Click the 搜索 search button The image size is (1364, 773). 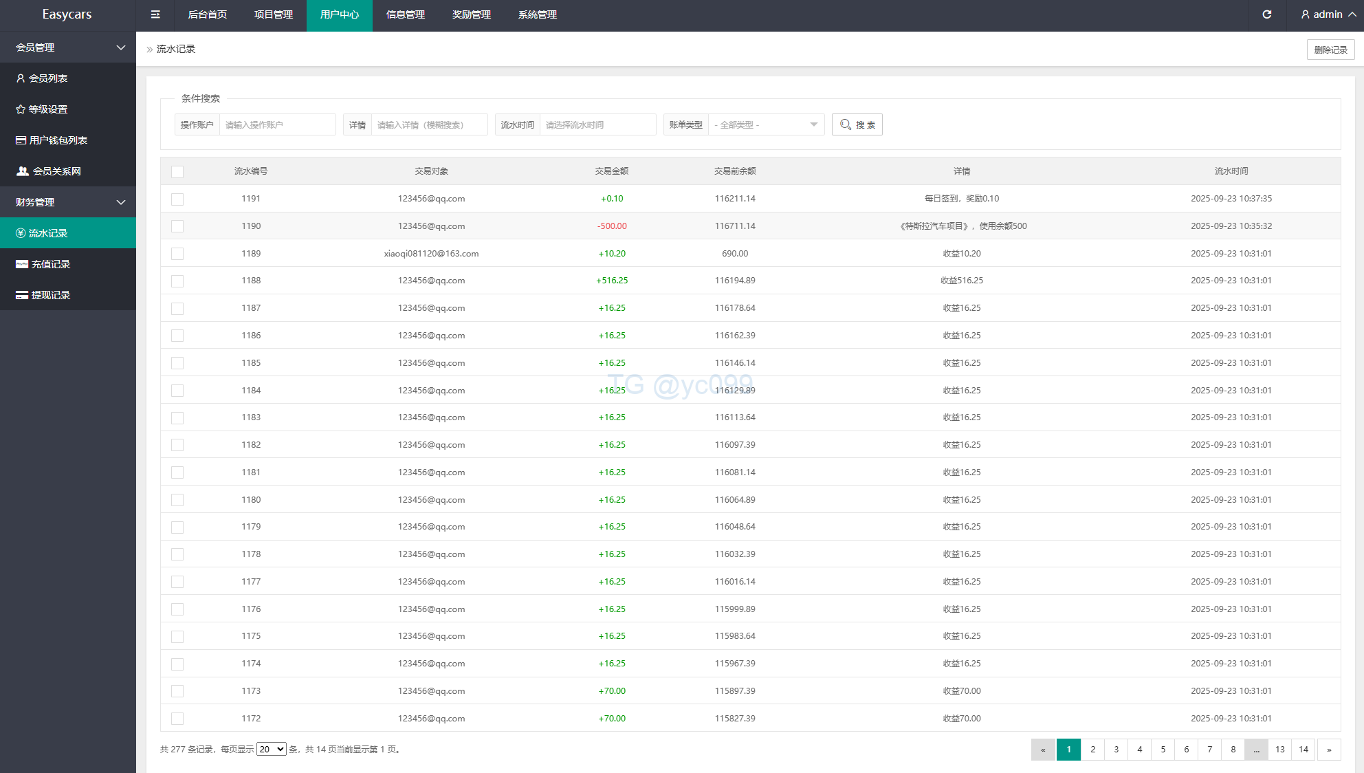(857, 124)
